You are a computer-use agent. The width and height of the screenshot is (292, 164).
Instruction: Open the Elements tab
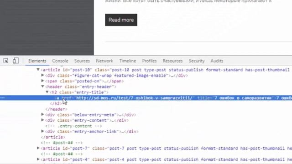[x=37, y=61]
